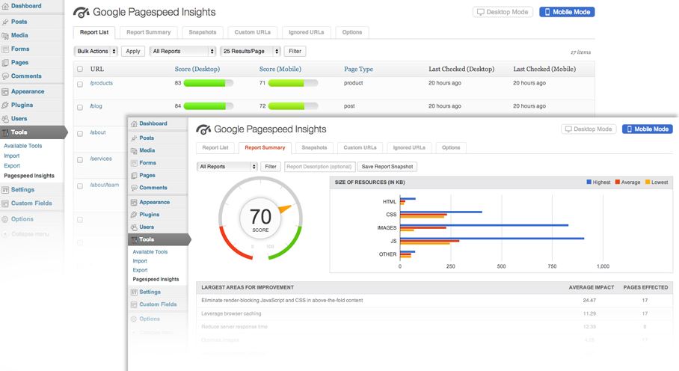Open the Ignored URLs tab in front window
This screenshot has width=679, height=371.
pos(410,148)
